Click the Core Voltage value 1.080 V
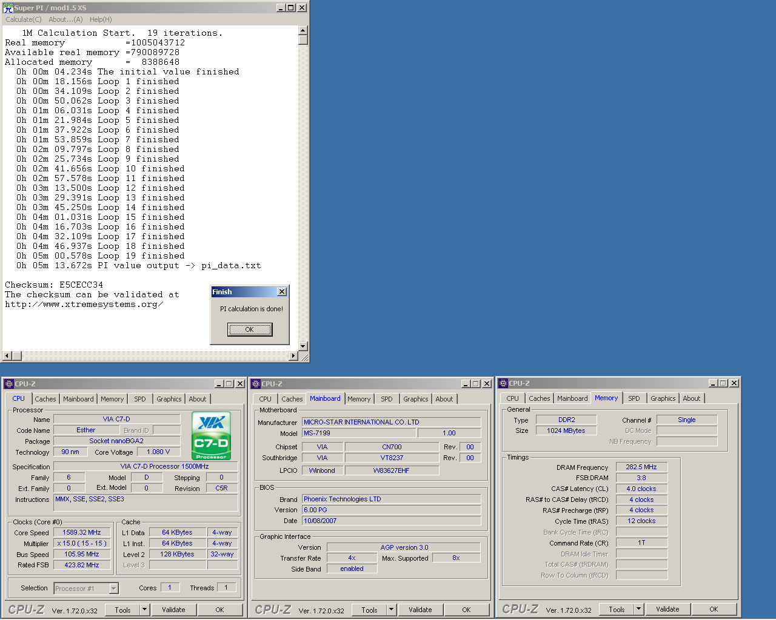Screen dimensions: 776x620 point(158,452)
